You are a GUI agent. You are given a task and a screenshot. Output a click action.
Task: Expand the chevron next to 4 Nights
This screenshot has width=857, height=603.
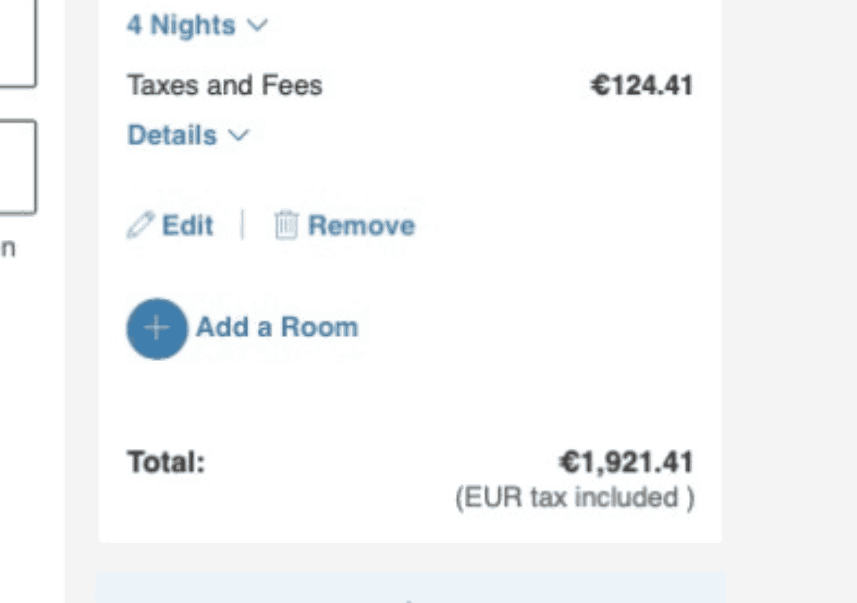click(257, 25)
